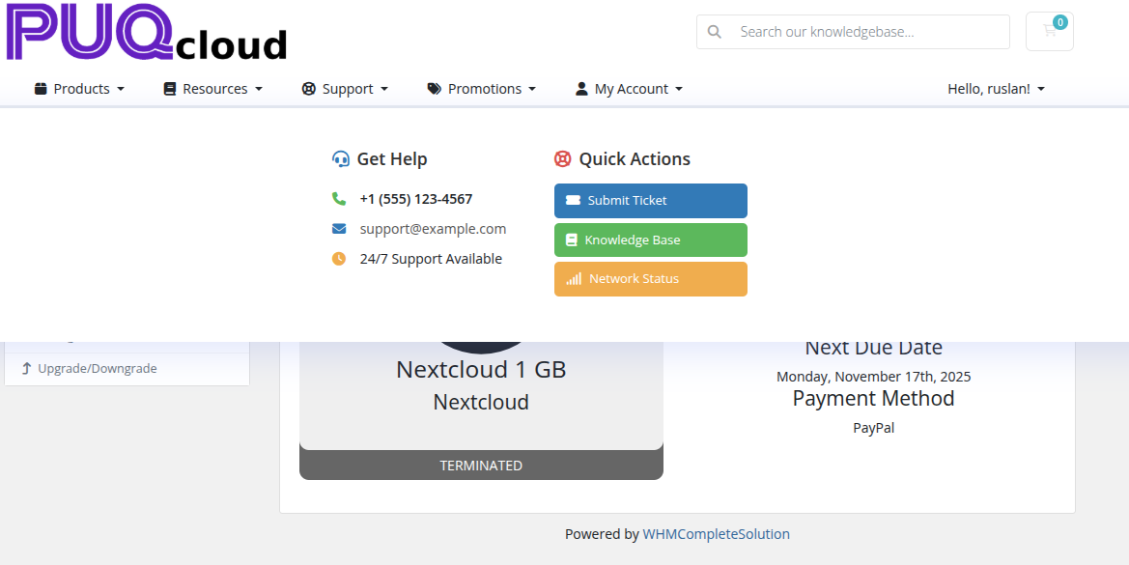Open the Hello, ruslan! user menu
Viewport: 1129px width, 565px height.
[x=996, y=89]
